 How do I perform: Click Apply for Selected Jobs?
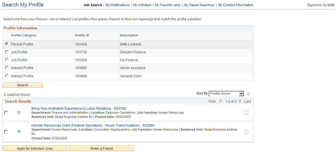point(35,148)
